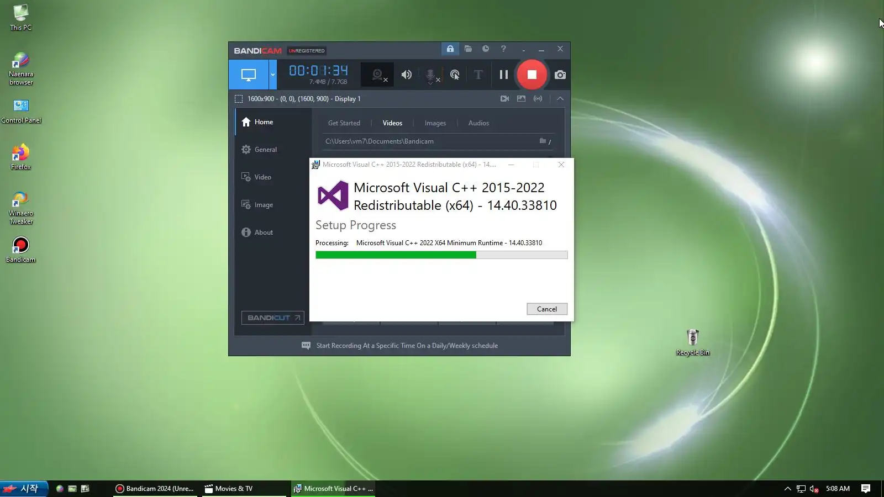Select the Recycle Bin desktop icon
This screenshot has width=884, height=497.
click(x=693, y=342)
